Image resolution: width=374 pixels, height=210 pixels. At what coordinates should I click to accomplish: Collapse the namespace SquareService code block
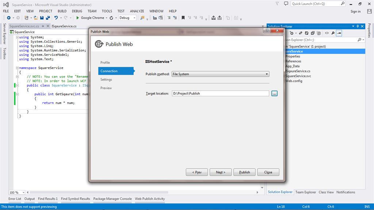coord(18,68)
